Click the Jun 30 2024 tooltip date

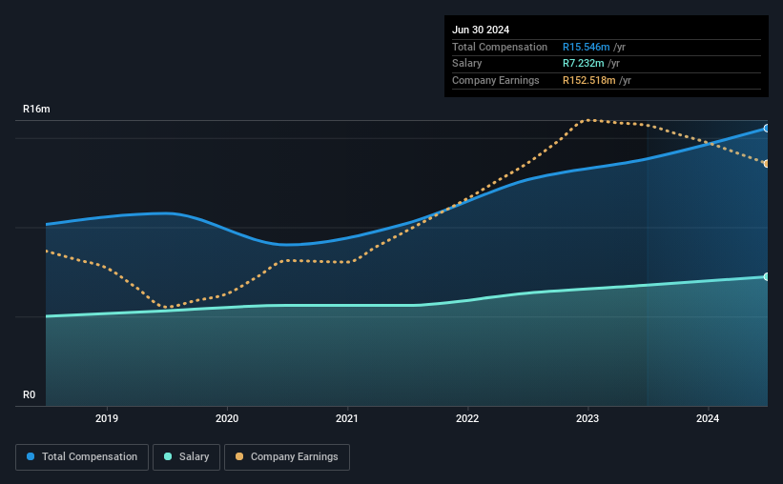(x=481, y=30)
